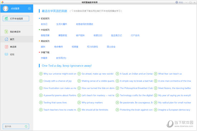Viewport: 197px width, 131px height.
Task: Click the user avatar icon
Action: click(5, 9)
